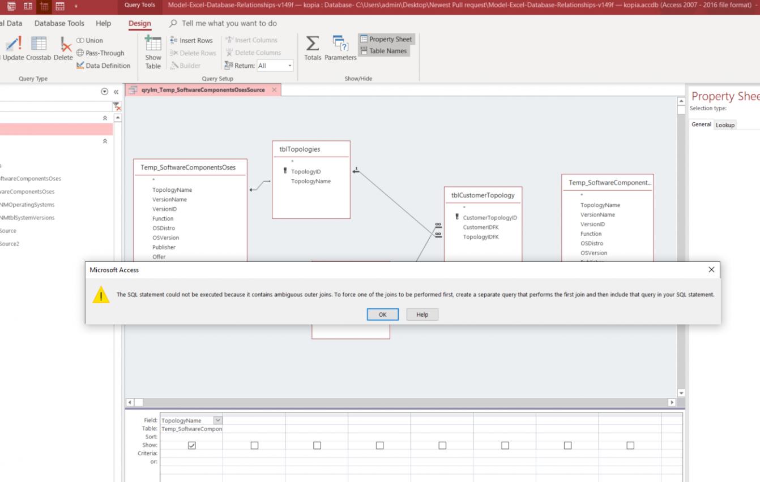Select Publisher field in Temp_SoftwareComponentsOses
This screenshot has height=482, width=760.
[x=164, y=247]
